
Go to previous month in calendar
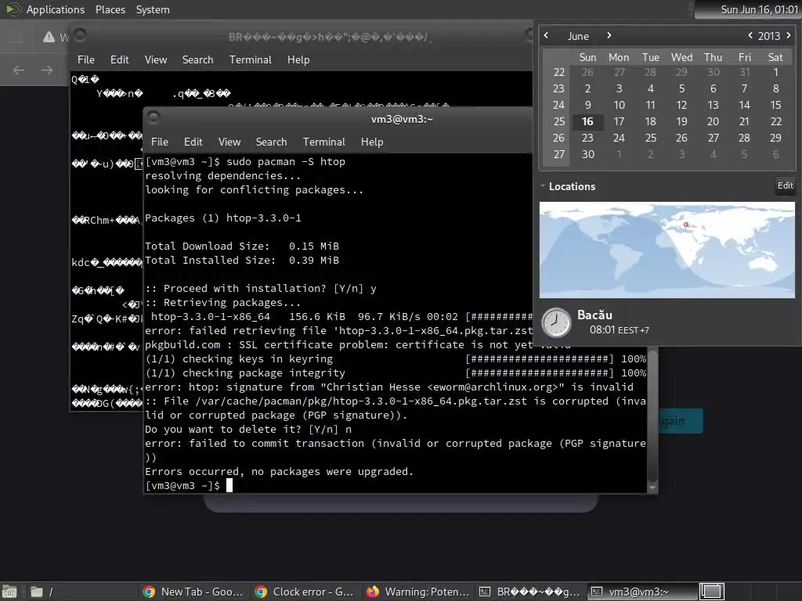coord(546,35)
